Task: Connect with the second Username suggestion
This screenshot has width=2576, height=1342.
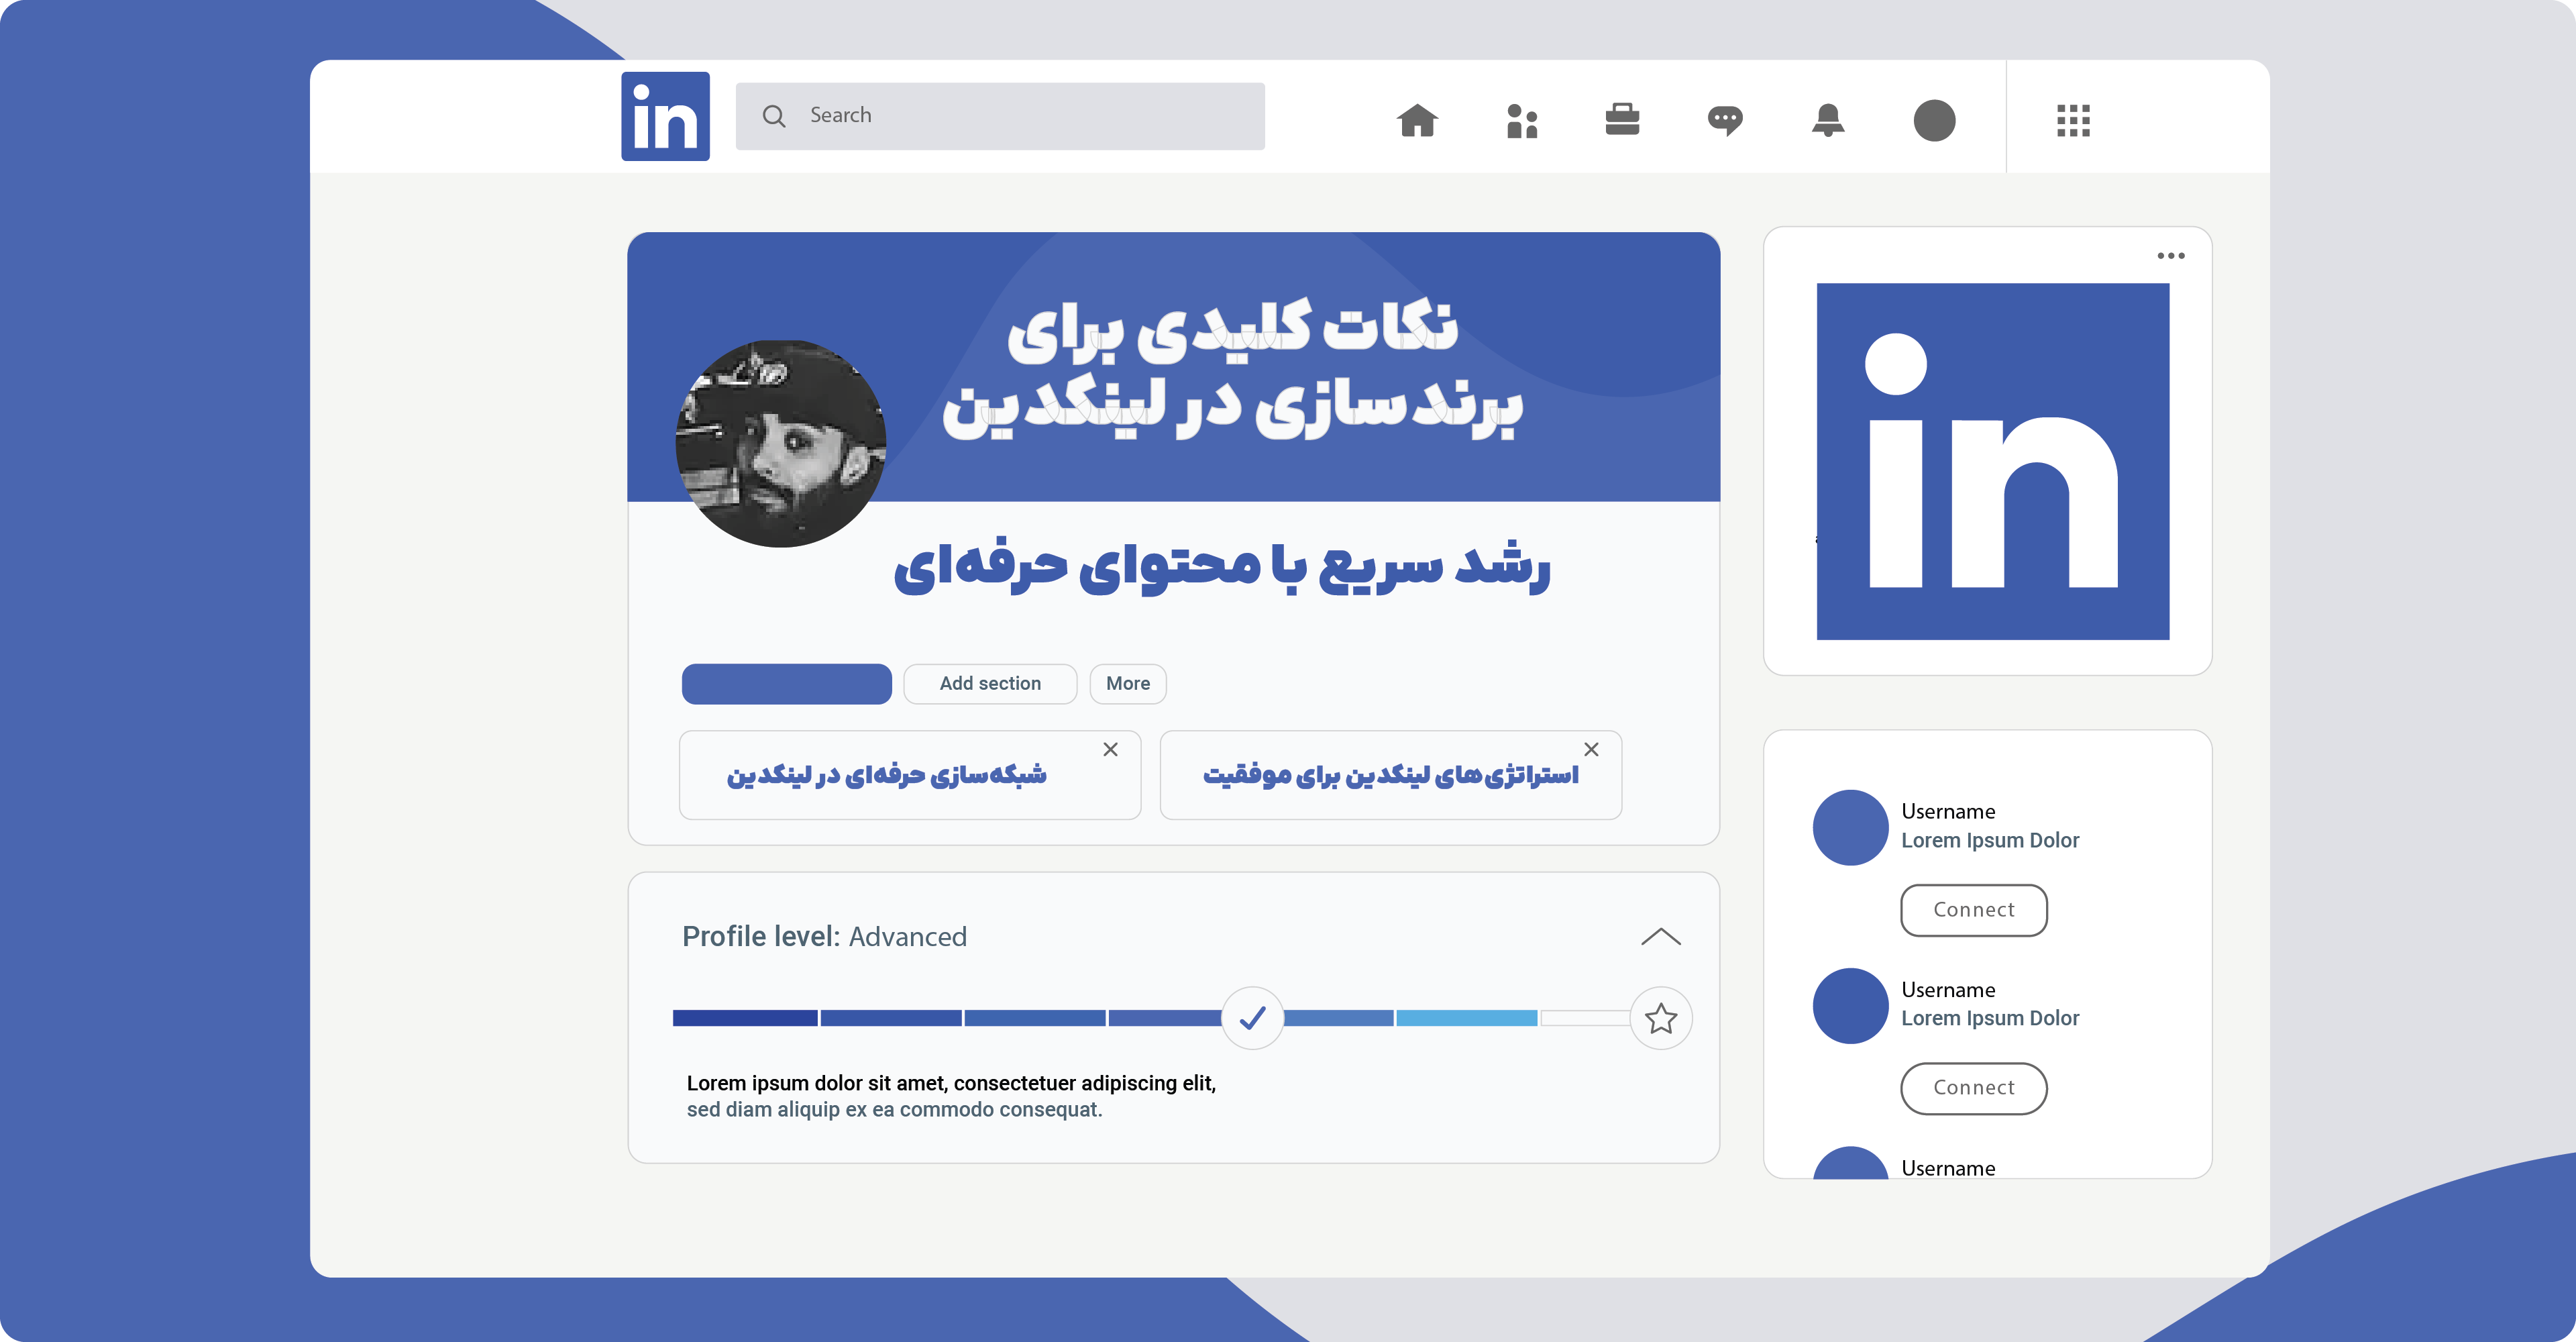Action: tap(1973, 1088)
